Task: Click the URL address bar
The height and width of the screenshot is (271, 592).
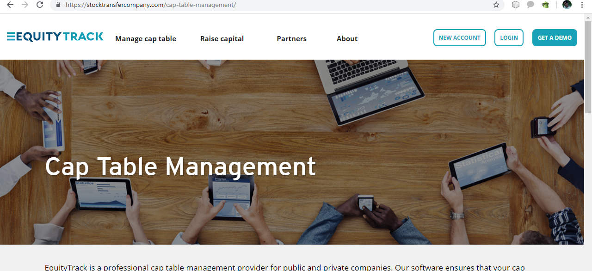Action: click(273, 5)
